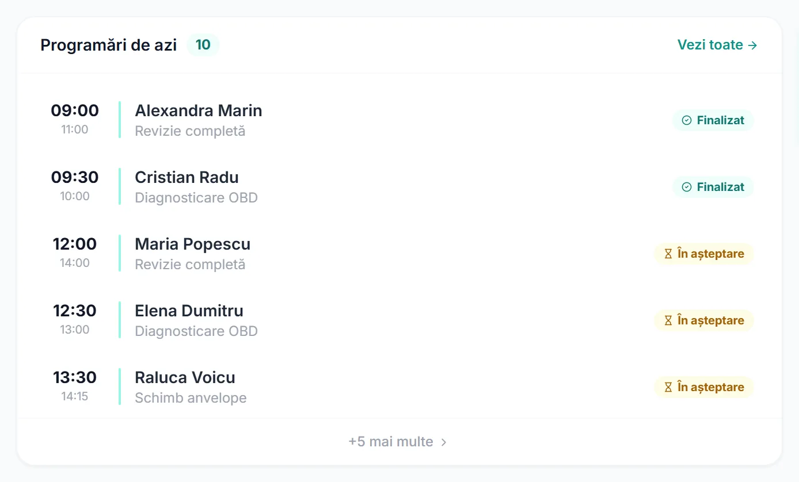Click hourglass icon in Elena Dumitru's status badge
The width and height of the screenshot is (799, 482).
(668, 320)
